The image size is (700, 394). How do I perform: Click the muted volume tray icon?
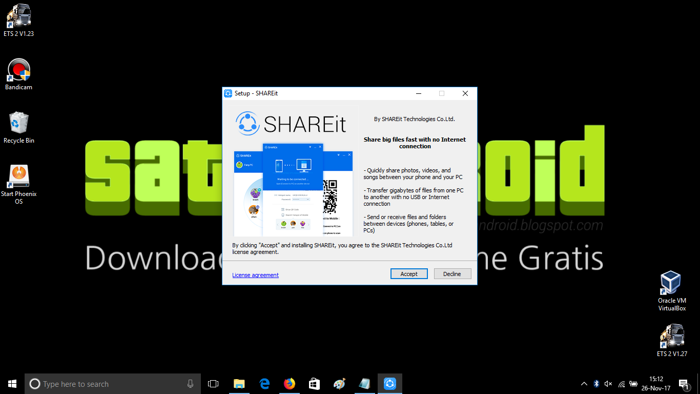click(608, 384)
